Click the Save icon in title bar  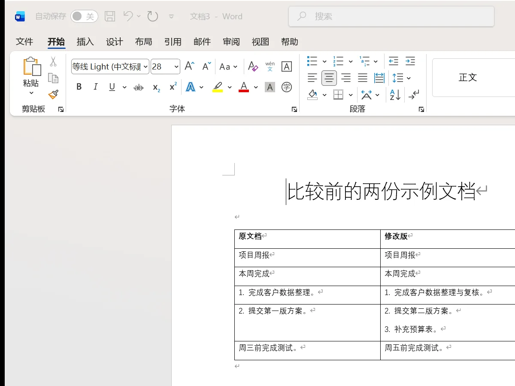click(110, 16)
